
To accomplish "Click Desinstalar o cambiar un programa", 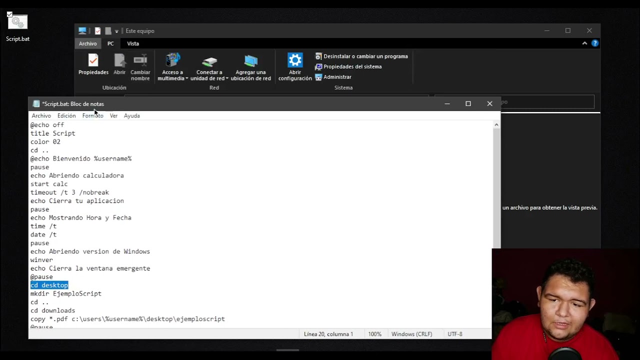I will (361, 56).
